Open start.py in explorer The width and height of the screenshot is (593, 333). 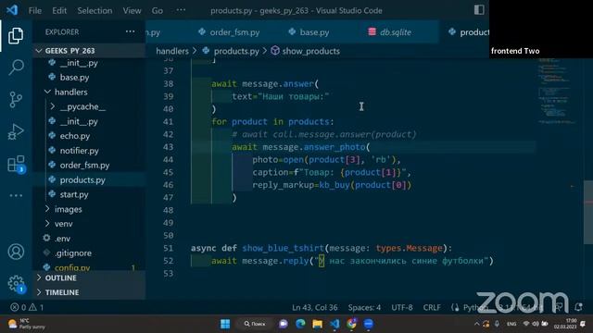(x=74, y=195)
